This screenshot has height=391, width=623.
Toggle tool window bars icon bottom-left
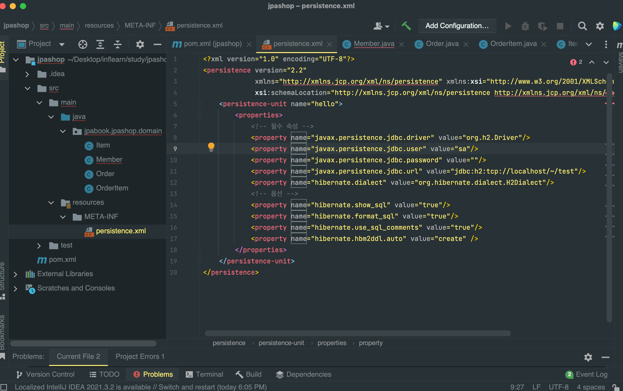point(4,387)
